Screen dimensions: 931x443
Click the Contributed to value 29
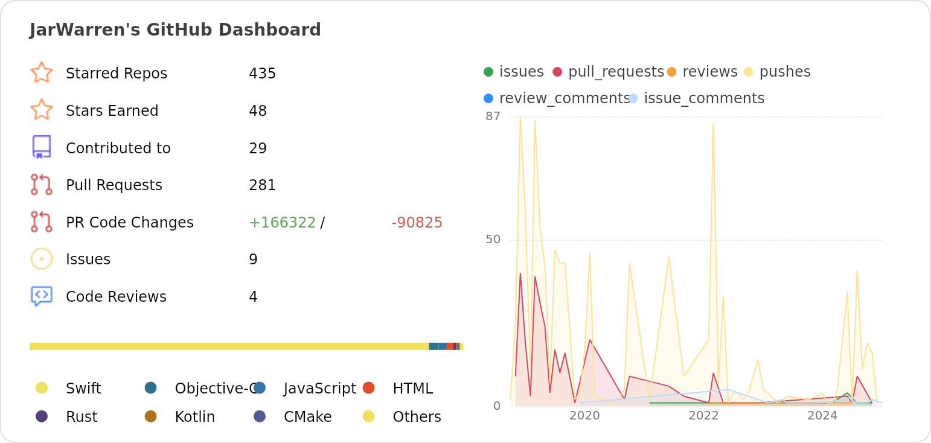click(258, 148)
